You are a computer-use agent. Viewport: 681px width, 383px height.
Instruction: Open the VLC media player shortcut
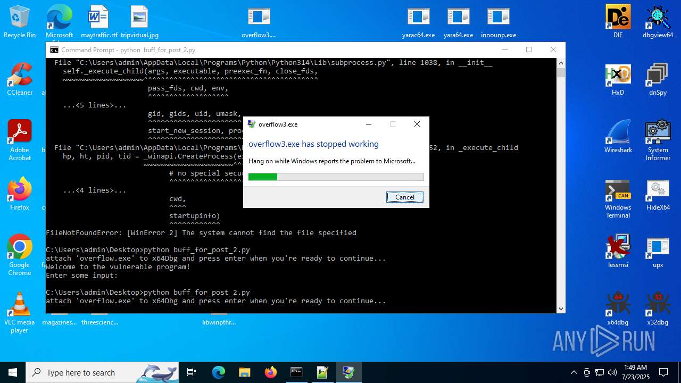coord(20,313)
